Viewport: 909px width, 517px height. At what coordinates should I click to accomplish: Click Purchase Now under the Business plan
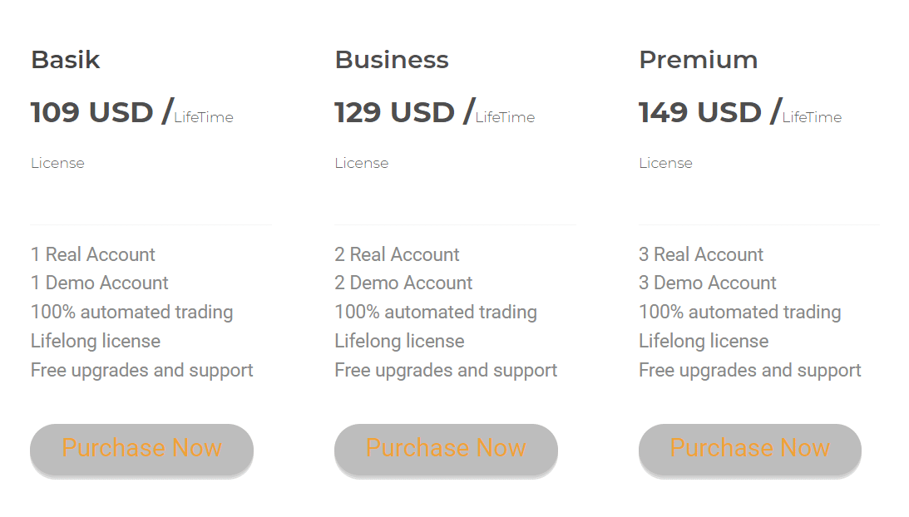click(x=445, y=449)
